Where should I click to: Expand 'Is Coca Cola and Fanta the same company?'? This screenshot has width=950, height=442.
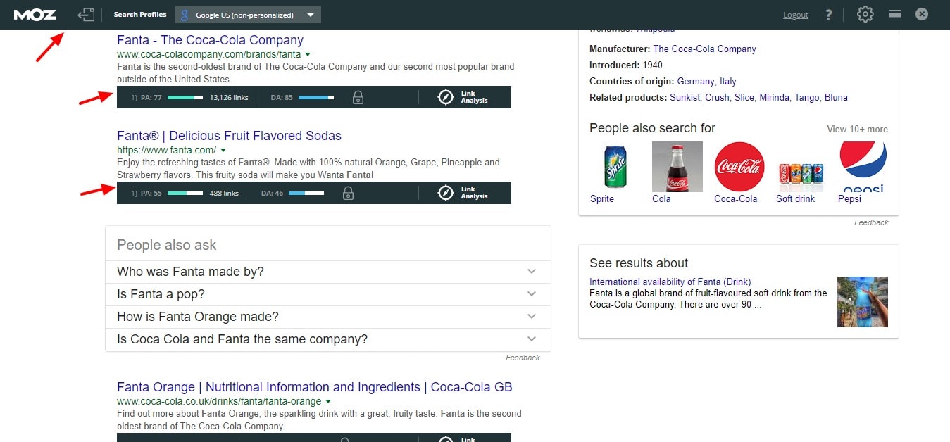328,339
